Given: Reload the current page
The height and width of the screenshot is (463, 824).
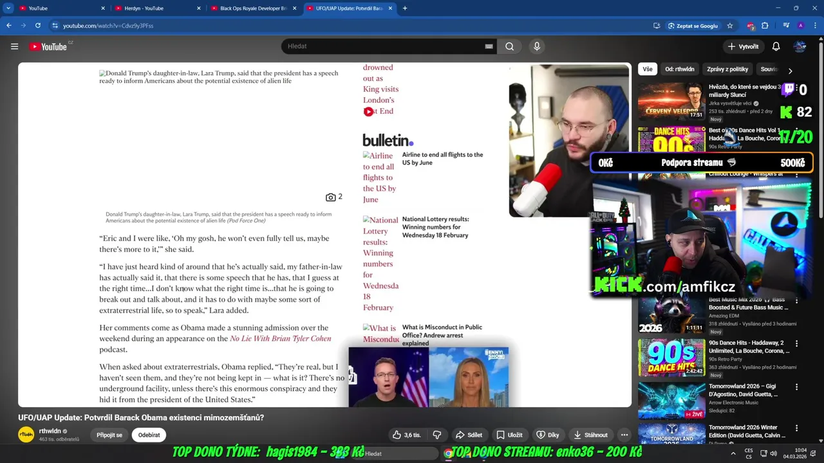Looking at the screenshot, I should point(38,26).
